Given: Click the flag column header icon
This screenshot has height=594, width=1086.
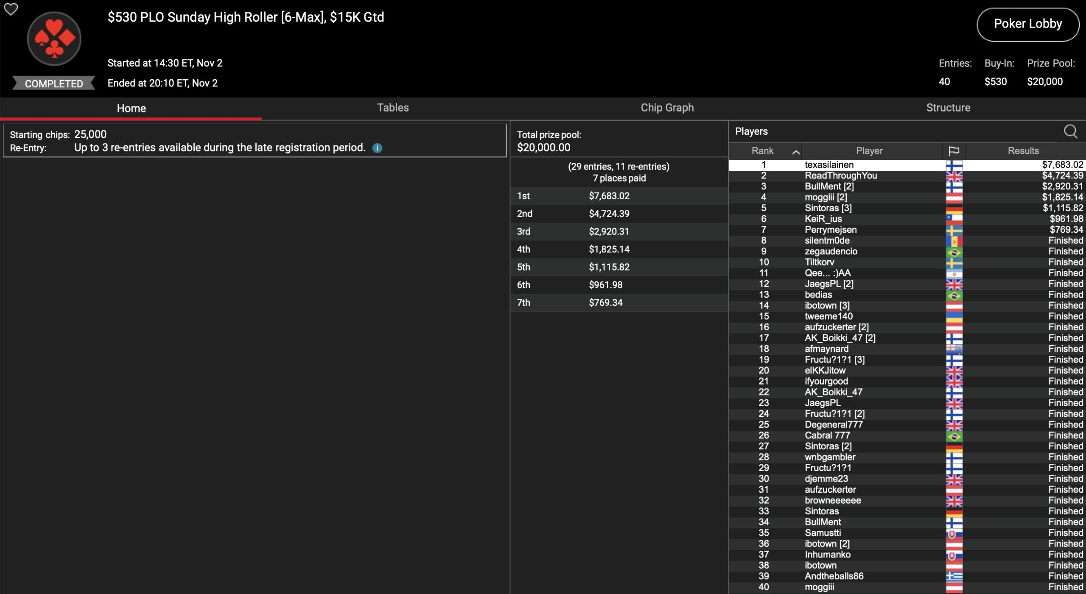Looking at the screenshot, I should (x=954, y=151).
